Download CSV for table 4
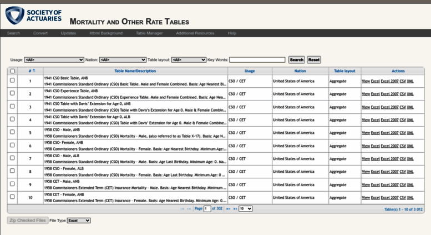431x235 pixels. pyautogui.click(x=403, y=120)
